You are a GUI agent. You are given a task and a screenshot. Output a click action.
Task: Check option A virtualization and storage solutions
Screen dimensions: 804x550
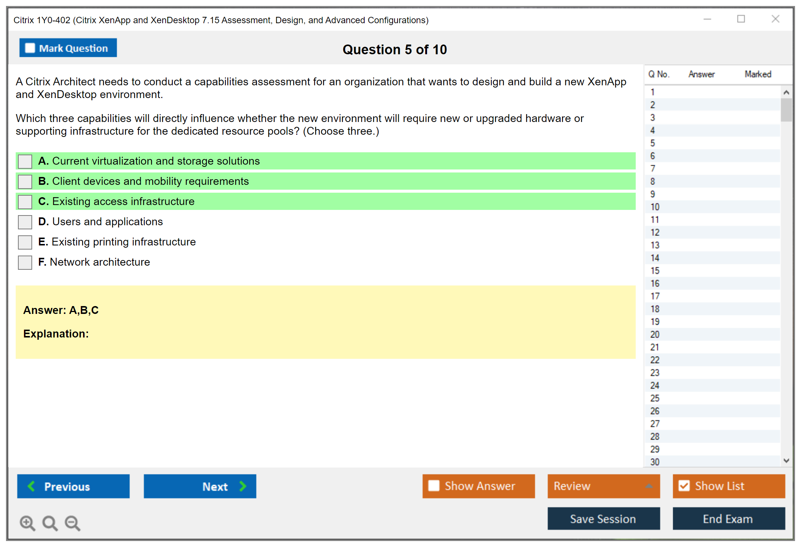25,161
